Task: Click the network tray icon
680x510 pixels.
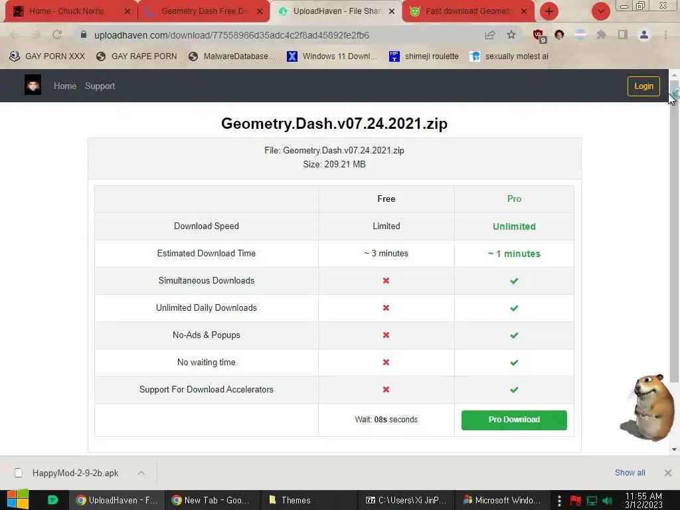Action: tap(592, 501)
